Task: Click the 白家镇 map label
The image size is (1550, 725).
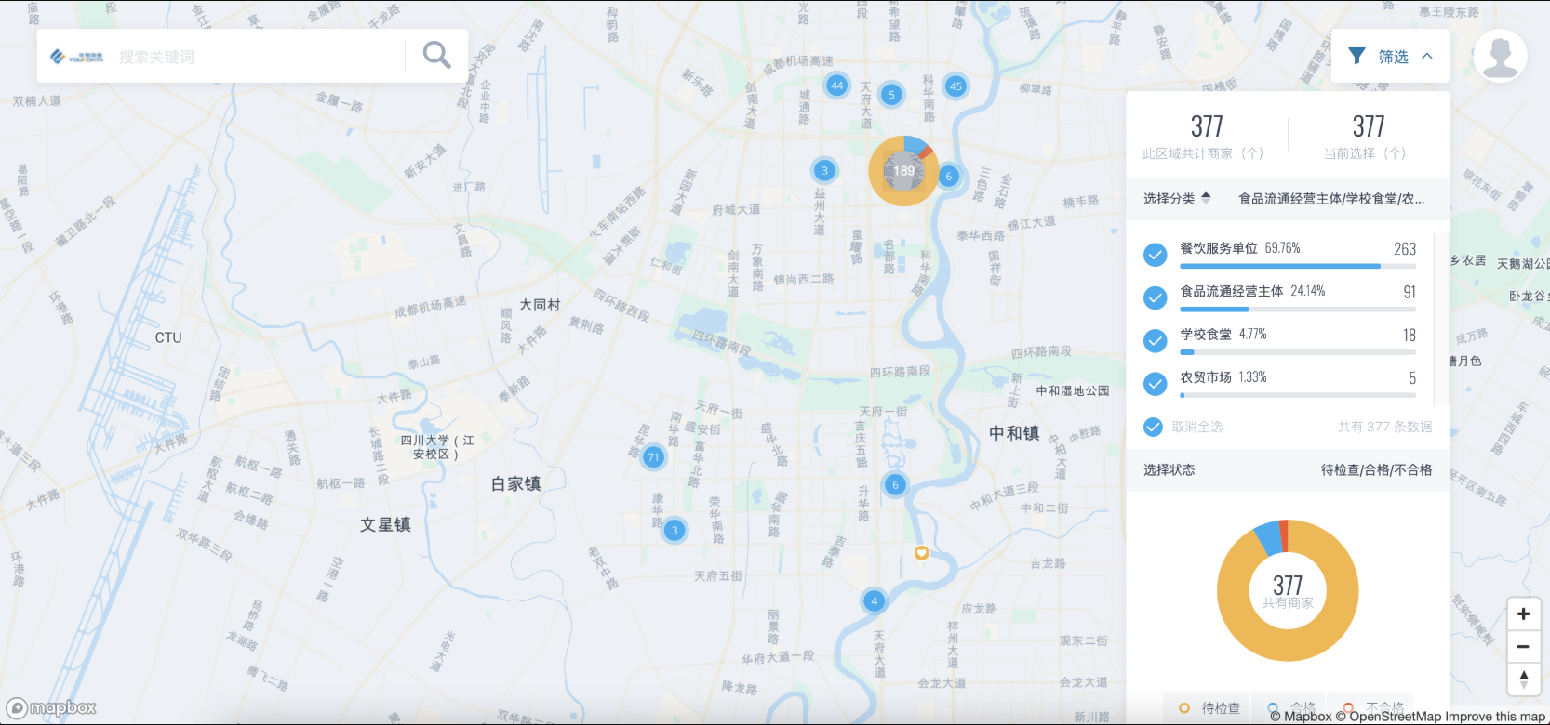Action: click(515, 483)
